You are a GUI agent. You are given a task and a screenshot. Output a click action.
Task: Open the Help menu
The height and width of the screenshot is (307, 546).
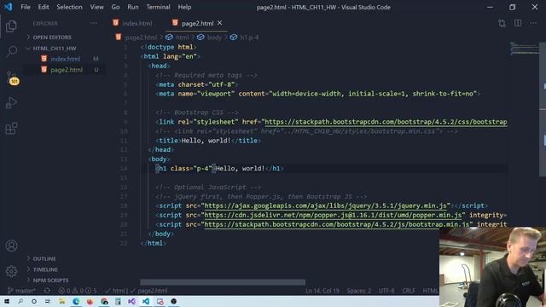184,7
